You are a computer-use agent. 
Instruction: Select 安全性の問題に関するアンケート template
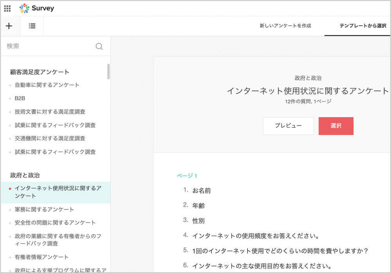[55, 223]
